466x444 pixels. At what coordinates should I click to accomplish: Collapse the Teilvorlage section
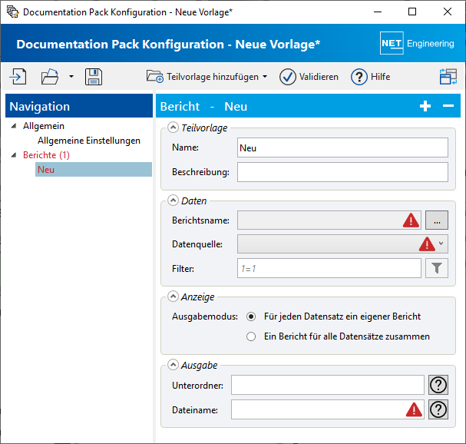(173, 128)
